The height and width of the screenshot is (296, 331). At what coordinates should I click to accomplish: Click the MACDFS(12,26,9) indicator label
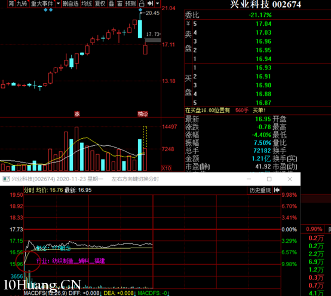coord(45,293)
